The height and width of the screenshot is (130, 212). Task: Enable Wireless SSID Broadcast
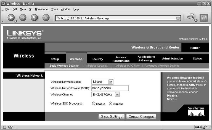tap(94, 104)
